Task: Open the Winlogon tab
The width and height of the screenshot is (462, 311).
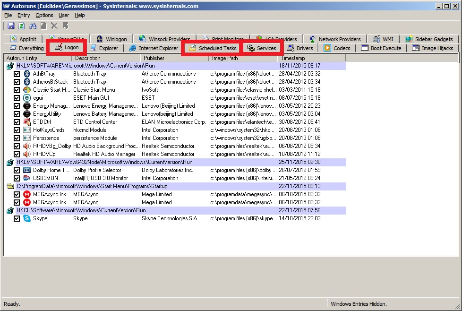Action: (112, 39)
